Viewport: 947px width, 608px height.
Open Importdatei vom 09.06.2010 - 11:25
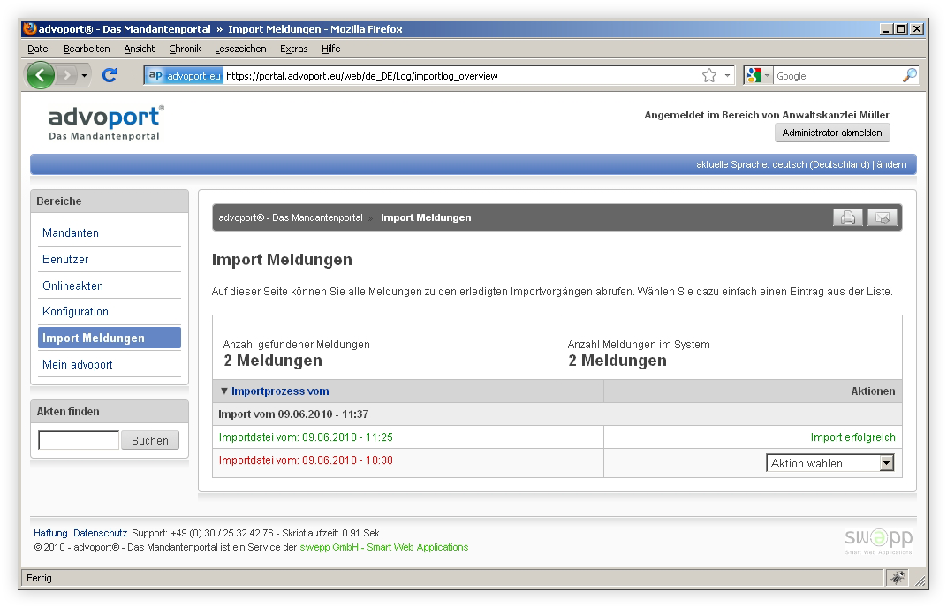tap(306, 437)
